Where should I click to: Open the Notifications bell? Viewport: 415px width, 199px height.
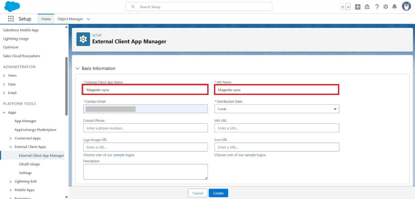click(395, 7)
